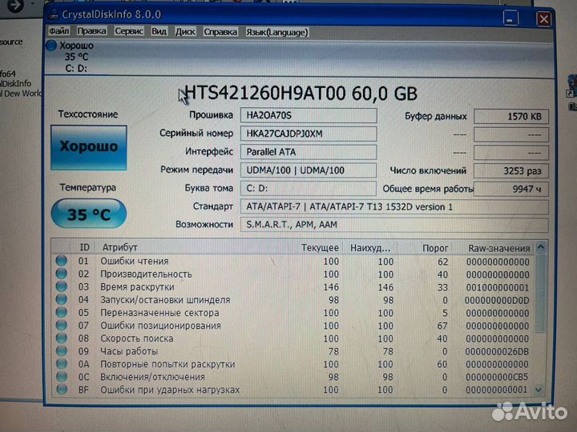
Task: Click the Наихуд... column header
Action: pos(370,248)
